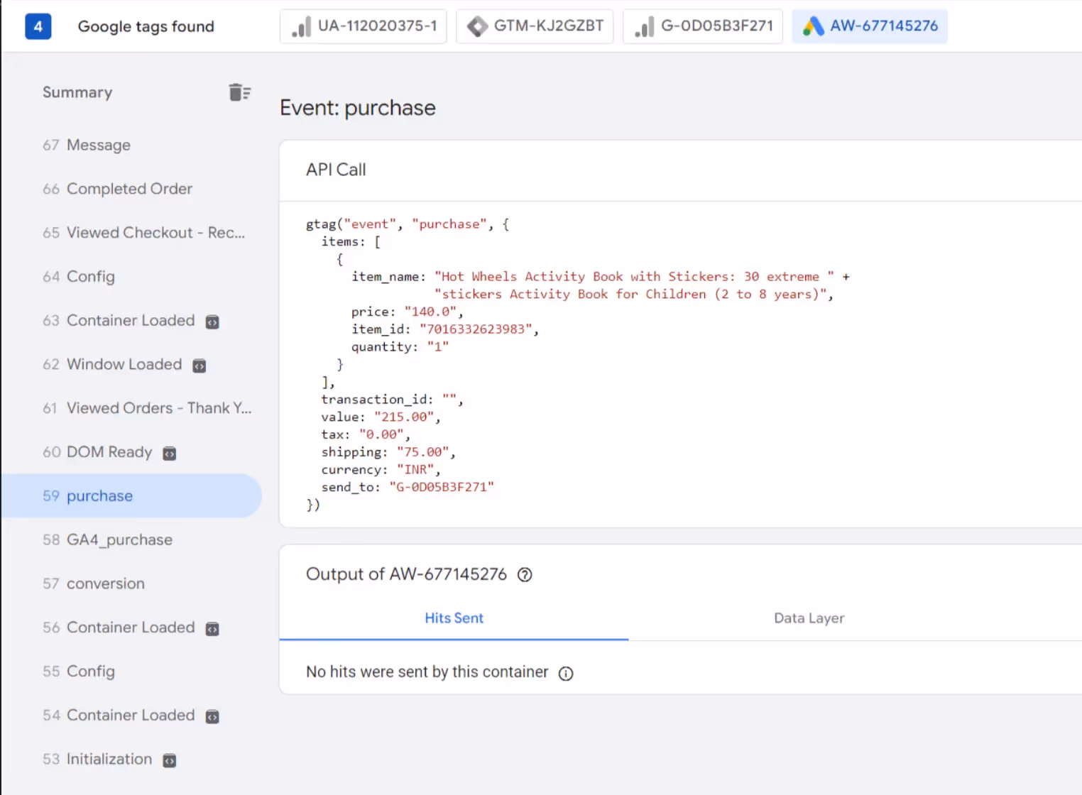Select event 55 Config
Viewport: 1082px width, 795px height.
(131, 671)
